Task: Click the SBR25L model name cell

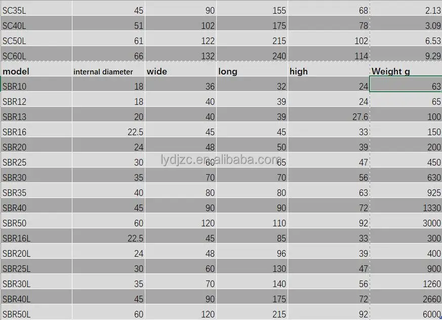Action: pos(35,269)
